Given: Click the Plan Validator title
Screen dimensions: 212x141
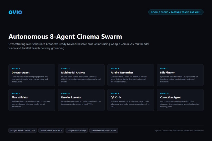Looking at the screenshot, I should click(x=20, y=97).
